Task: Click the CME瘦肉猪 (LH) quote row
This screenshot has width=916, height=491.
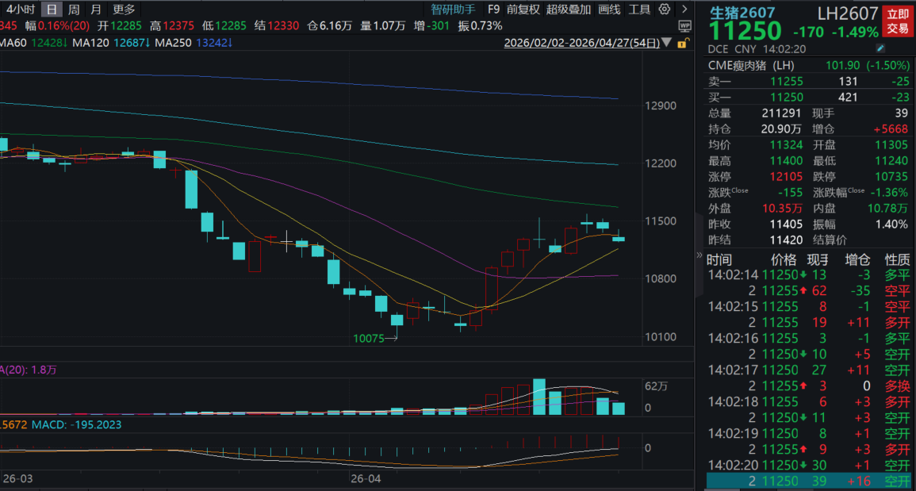Action: [808, 65]
